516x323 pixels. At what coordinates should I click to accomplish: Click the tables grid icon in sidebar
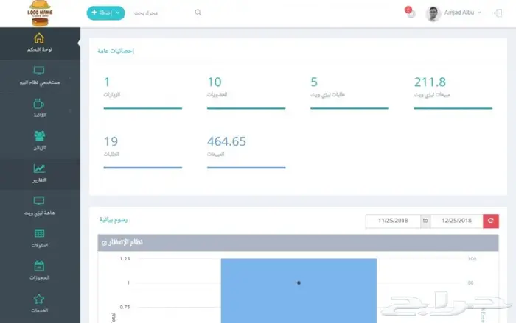pyautogui.click(x=39, y=233)
